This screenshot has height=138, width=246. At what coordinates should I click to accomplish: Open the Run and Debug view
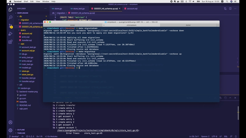[x=10, y=34]
